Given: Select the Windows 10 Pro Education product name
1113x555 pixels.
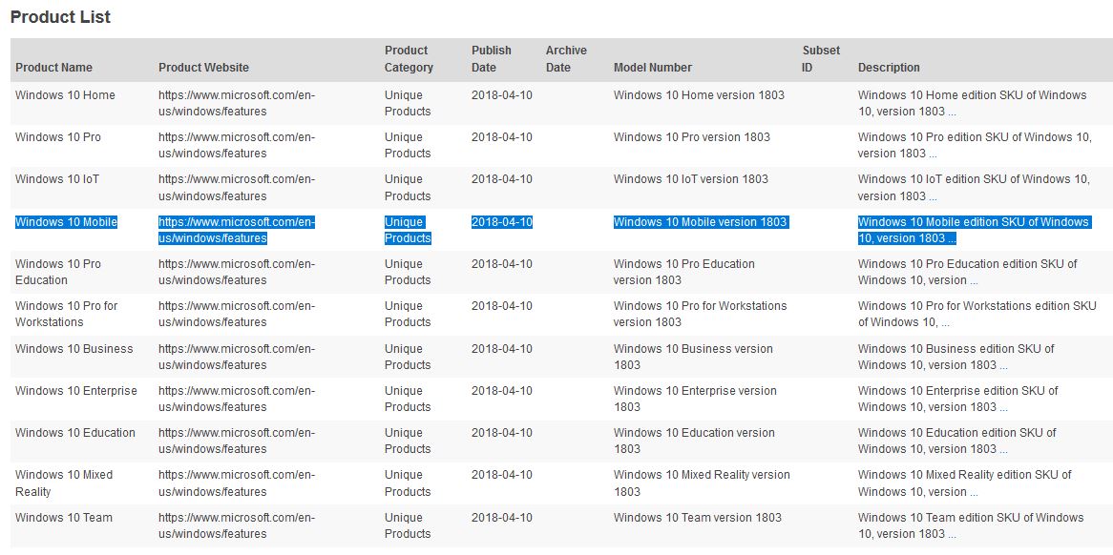Looking at the screenshot, I should pos(58,272).
